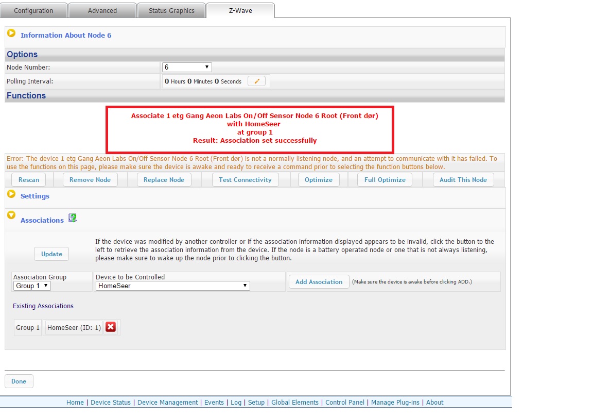This screenshot has height=417, width=593.
Task: Click the green Associations help icon
Action: tap(73, 218)
